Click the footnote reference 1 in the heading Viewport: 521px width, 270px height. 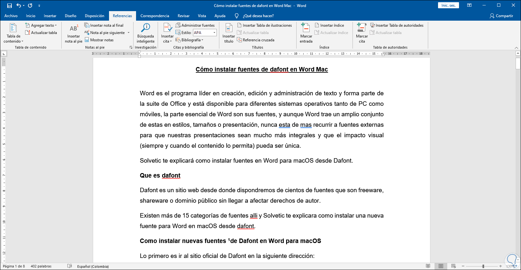click(229, 240)
